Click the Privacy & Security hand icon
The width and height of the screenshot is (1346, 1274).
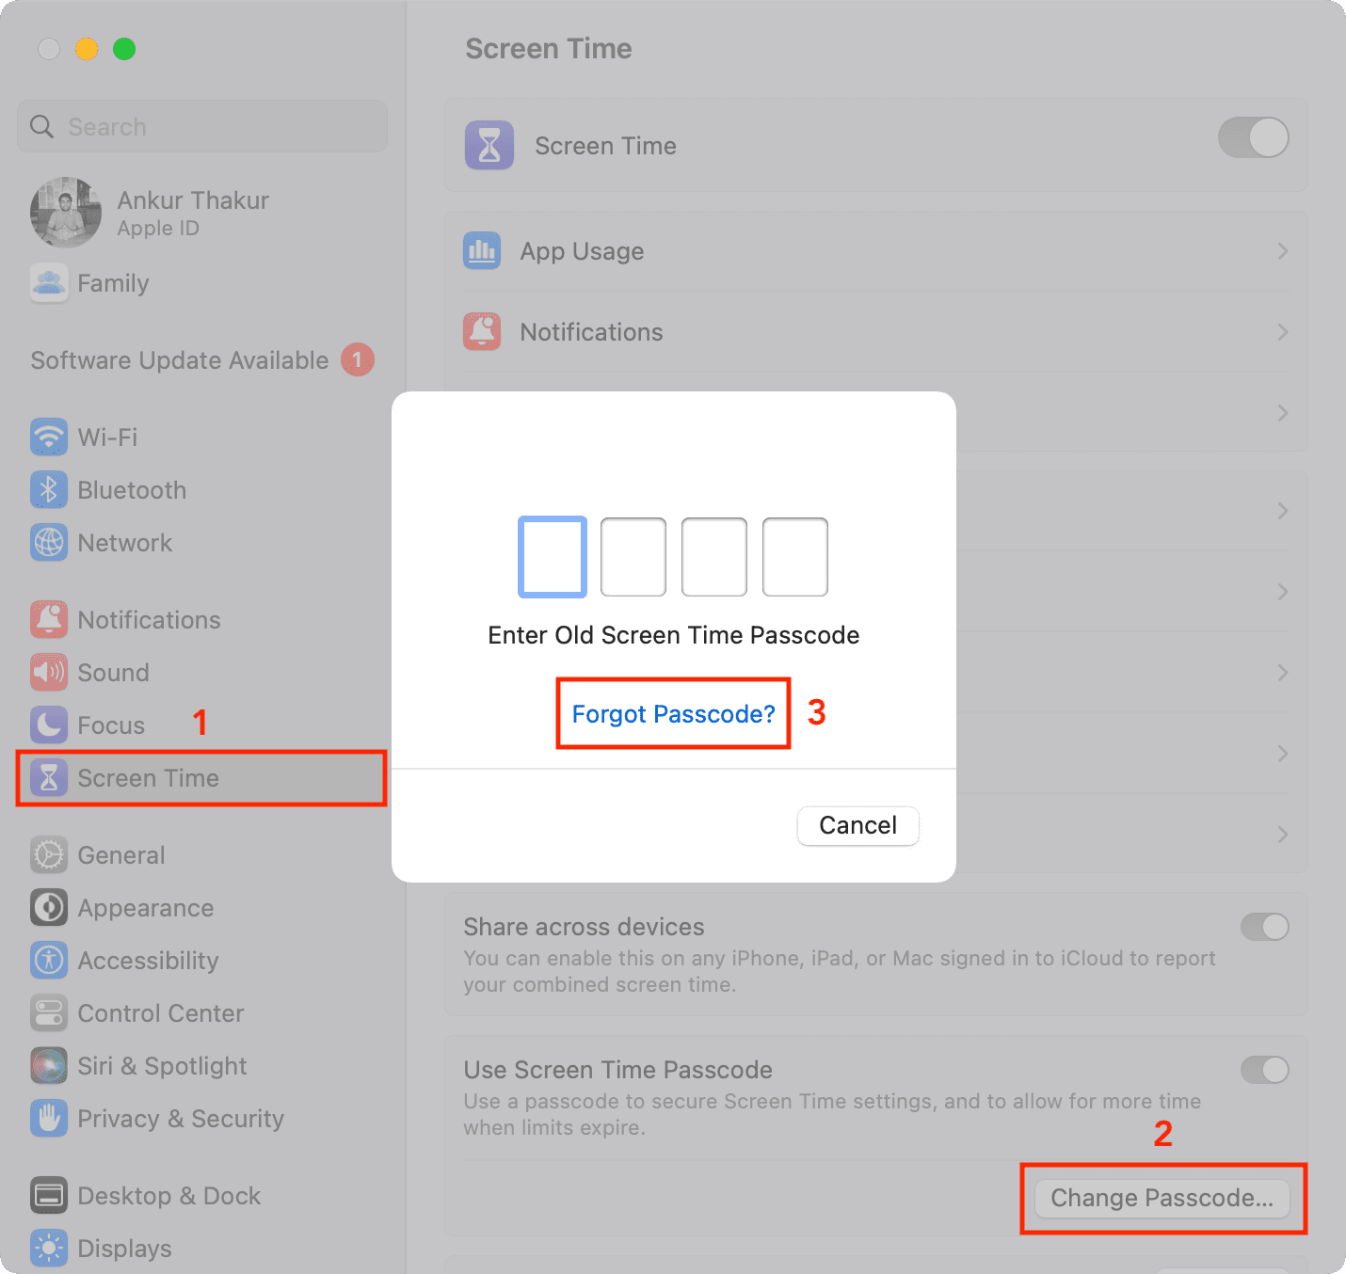pyautogui.click(x=49, y=1118)
